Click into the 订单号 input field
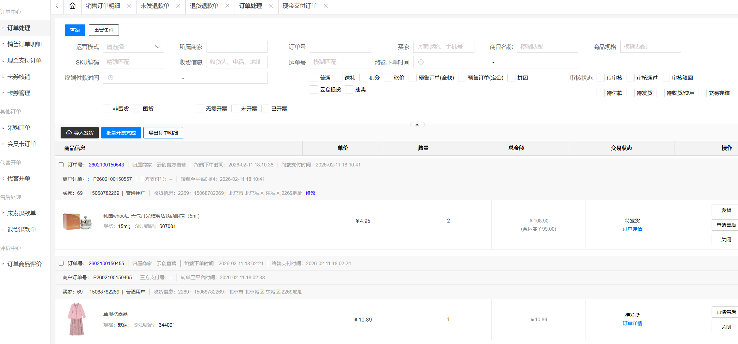Viewport: 738px width, 344px height. pyautogui.click(x=340, y=47)
